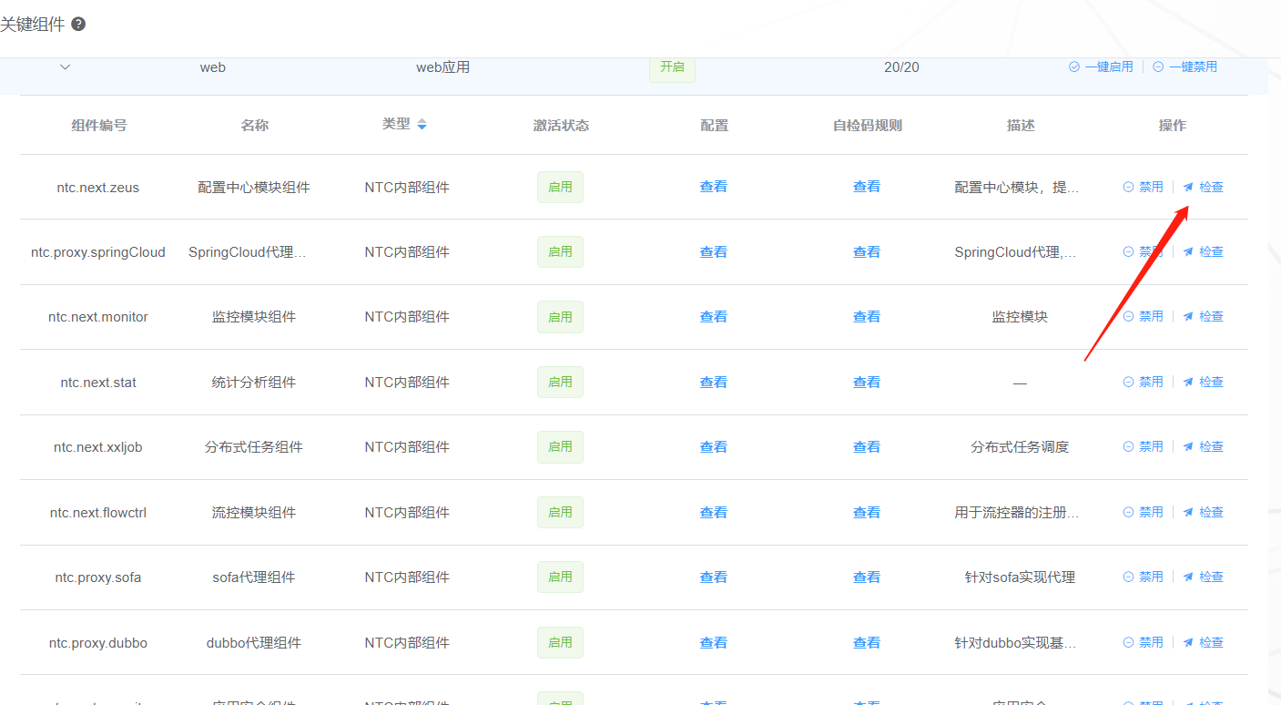Click 启用 status tag for ntc.proxy.dubbo
1281x705 pixels.
560,642
